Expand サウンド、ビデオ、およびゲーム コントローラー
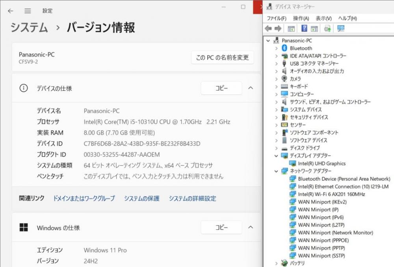The width and height of the screenshot is (394, 267). click(276, 102)
